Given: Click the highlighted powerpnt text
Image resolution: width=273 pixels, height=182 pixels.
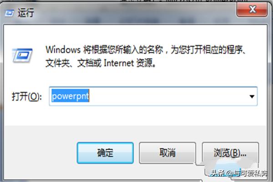Looking at the screenshot, I should pos(71,96).
